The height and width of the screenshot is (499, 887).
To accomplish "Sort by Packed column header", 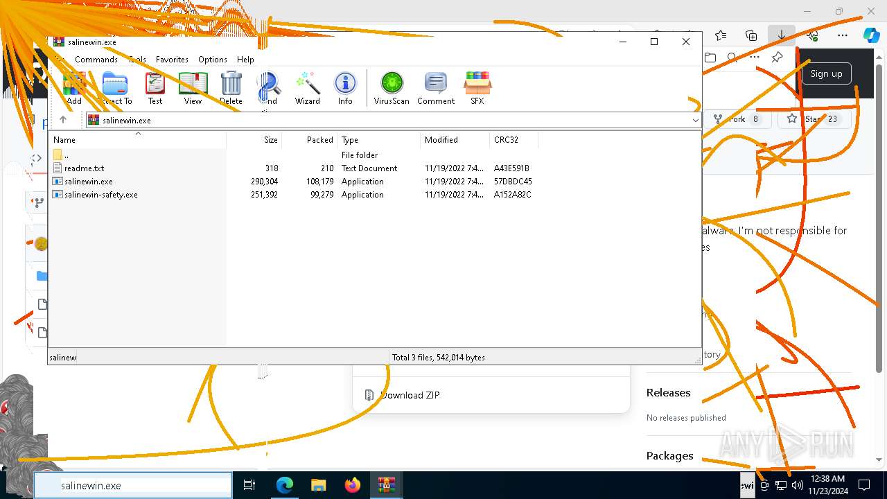I will (309, 139).
